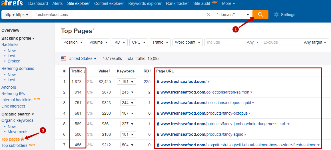Open Referring IPs report
This screenshot has width=331, height=150.
(x=13, y=94)
